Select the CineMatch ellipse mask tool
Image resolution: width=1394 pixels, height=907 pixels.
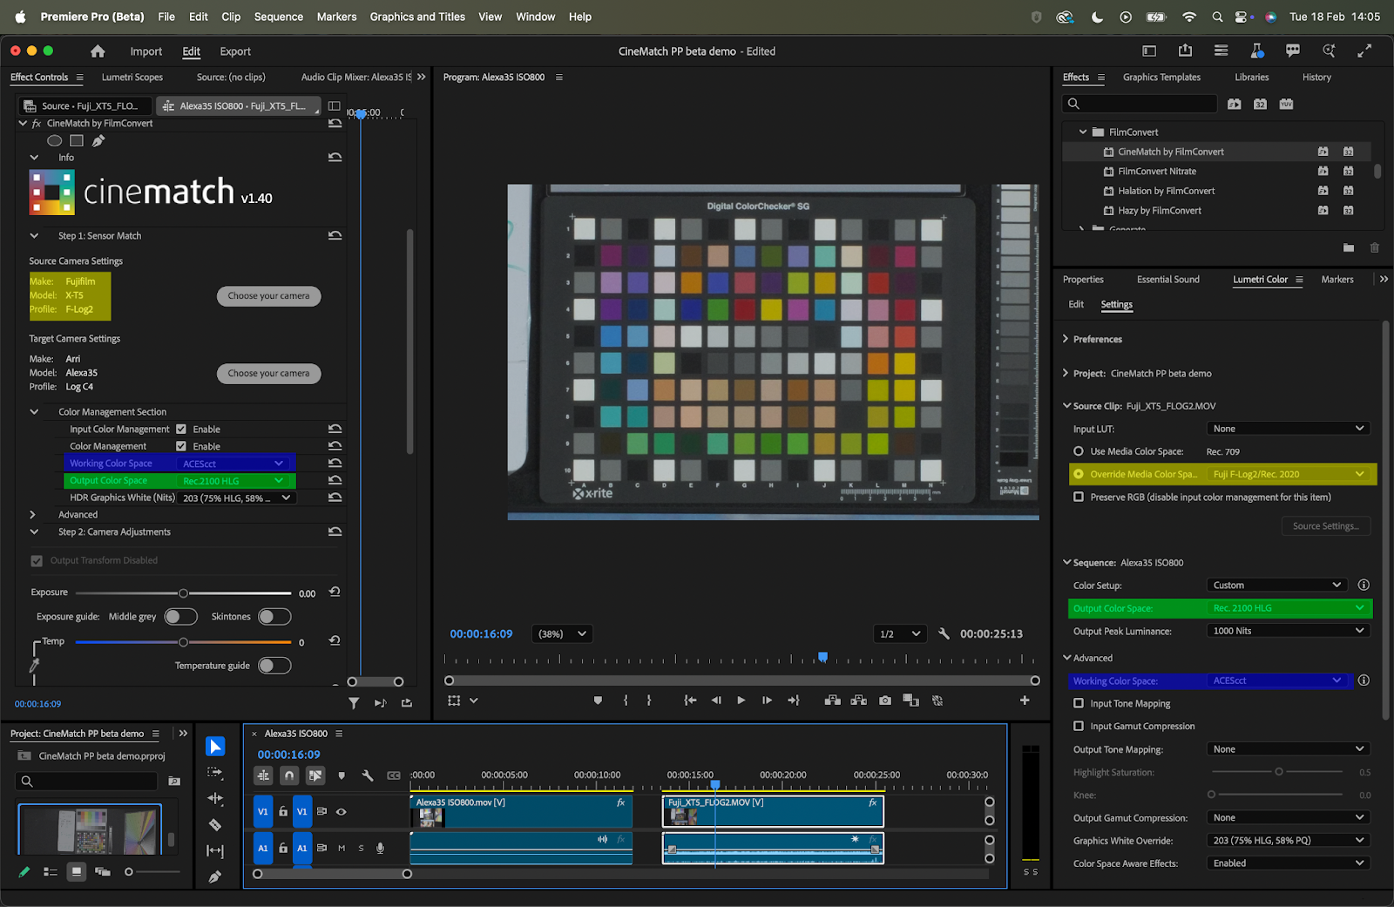pyautogui.click(x=54, y=140)
